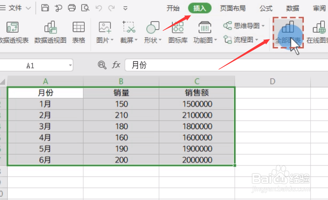The image size is (328, 200).
Task: Expand the 思维导图 dropdown arrow
Action: (x=263, y=26)
